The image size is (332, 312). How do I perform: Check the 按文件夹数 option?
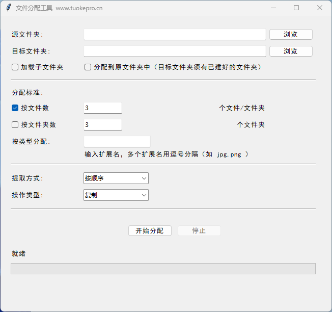[x=15, y=125]
